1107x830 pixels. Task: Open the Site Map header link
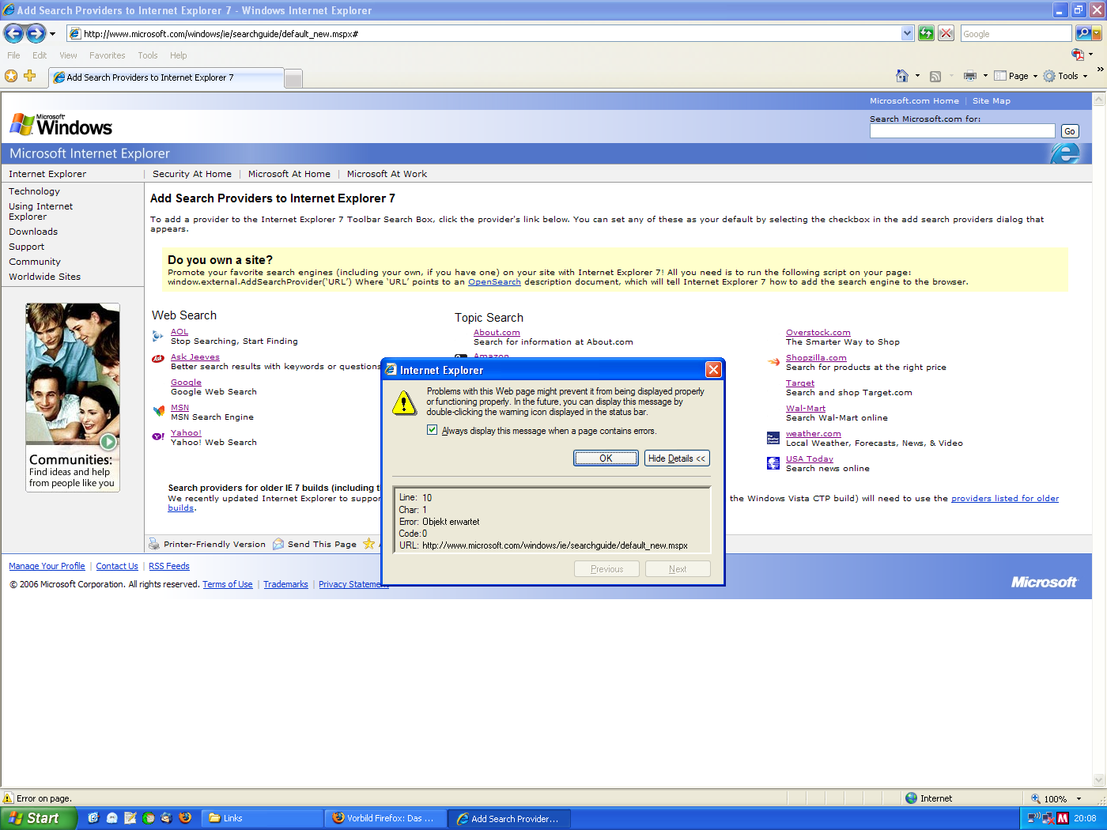(992, 101)
